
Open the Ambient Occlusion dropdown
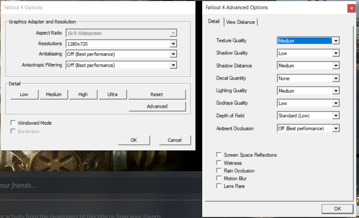click(308, 128)
